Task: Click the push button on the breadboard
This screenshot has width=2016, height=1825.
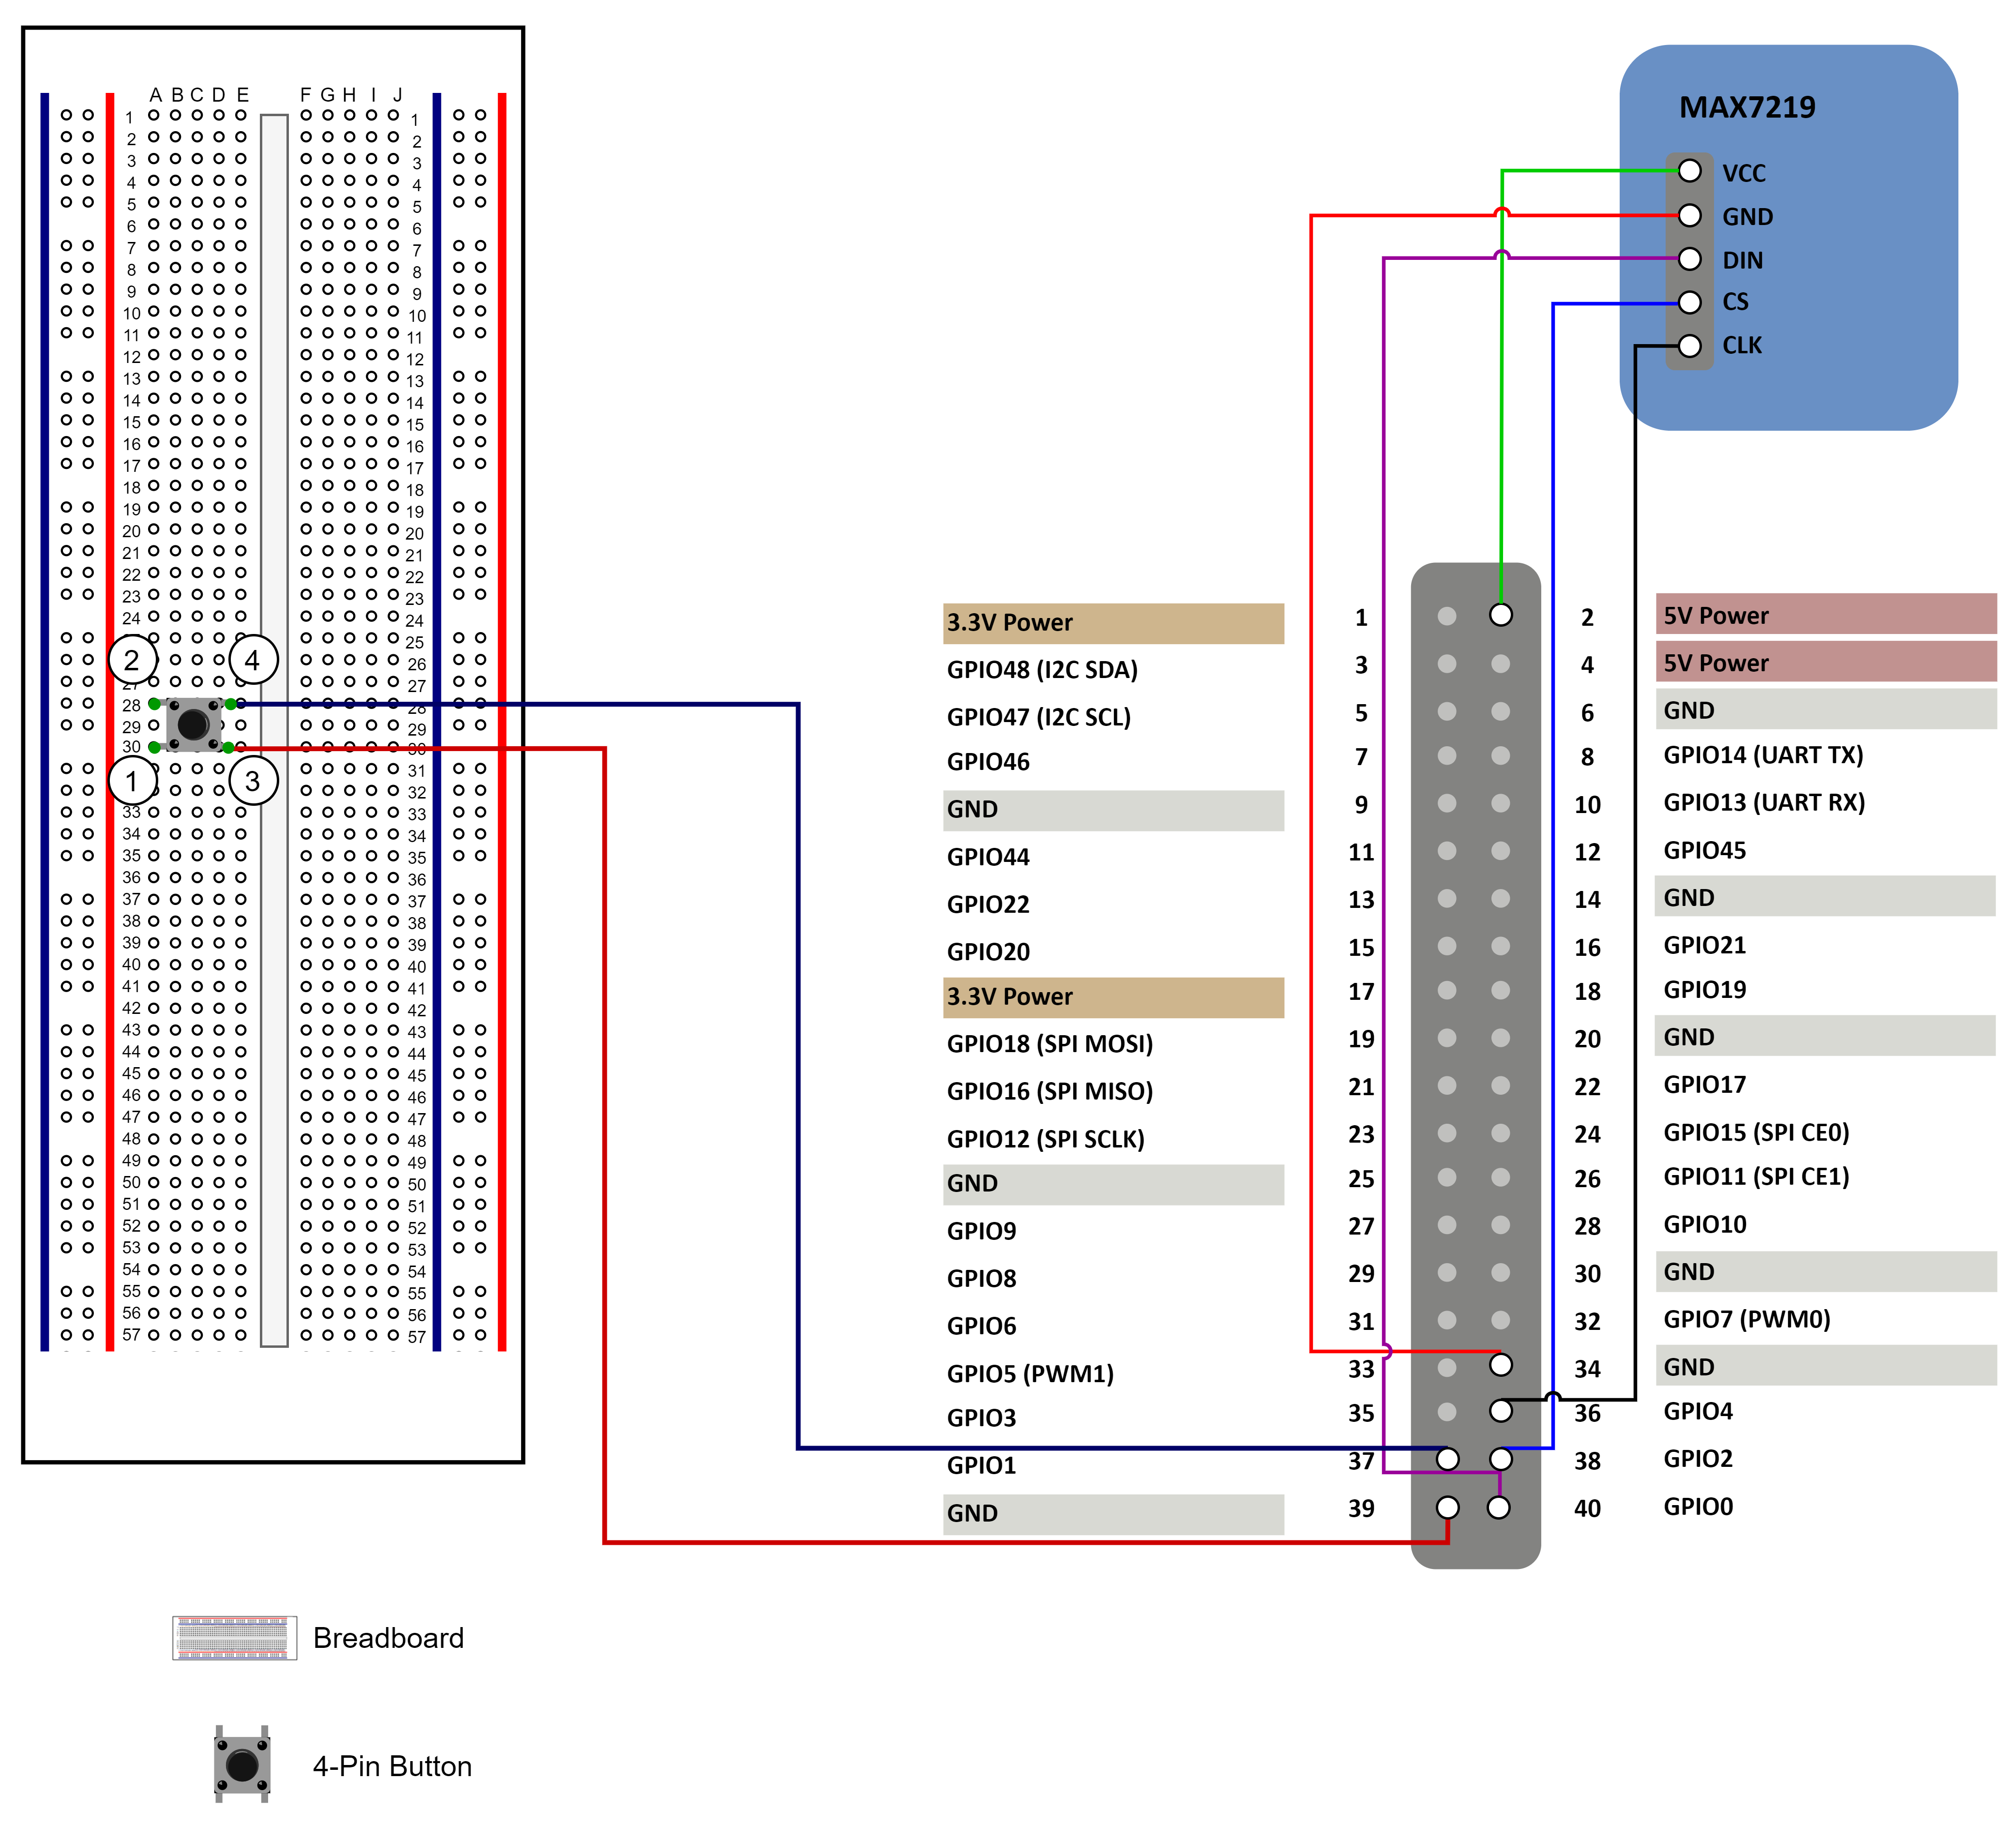Action: coord(193,724)
